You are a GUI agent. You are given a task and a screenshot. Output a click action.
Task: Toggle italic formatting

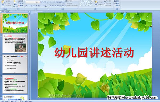(29, 6)
